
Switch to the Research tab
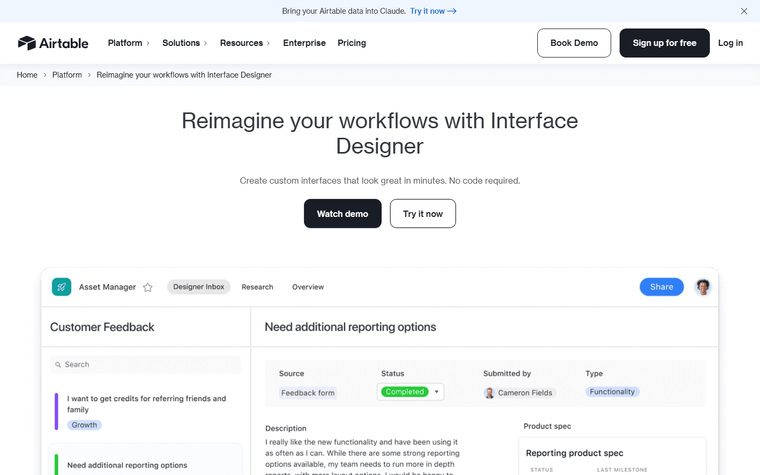coord(258,287)
